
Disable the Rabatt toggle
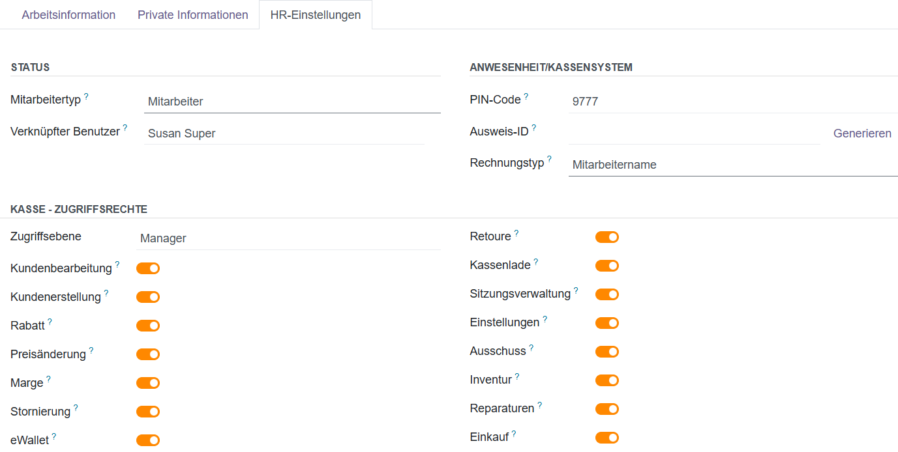click(148, 326)
